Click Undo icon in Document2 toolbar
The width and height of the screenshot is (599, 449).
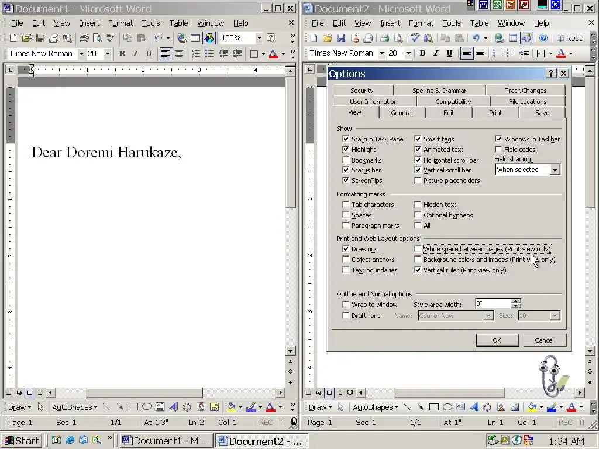(x=476, y=38)
